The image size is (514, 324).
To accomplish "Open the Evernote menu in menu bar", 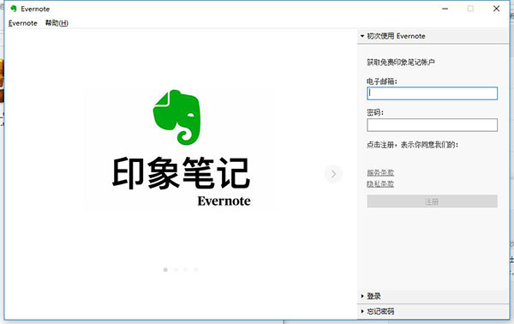I will tap(22, 23).
